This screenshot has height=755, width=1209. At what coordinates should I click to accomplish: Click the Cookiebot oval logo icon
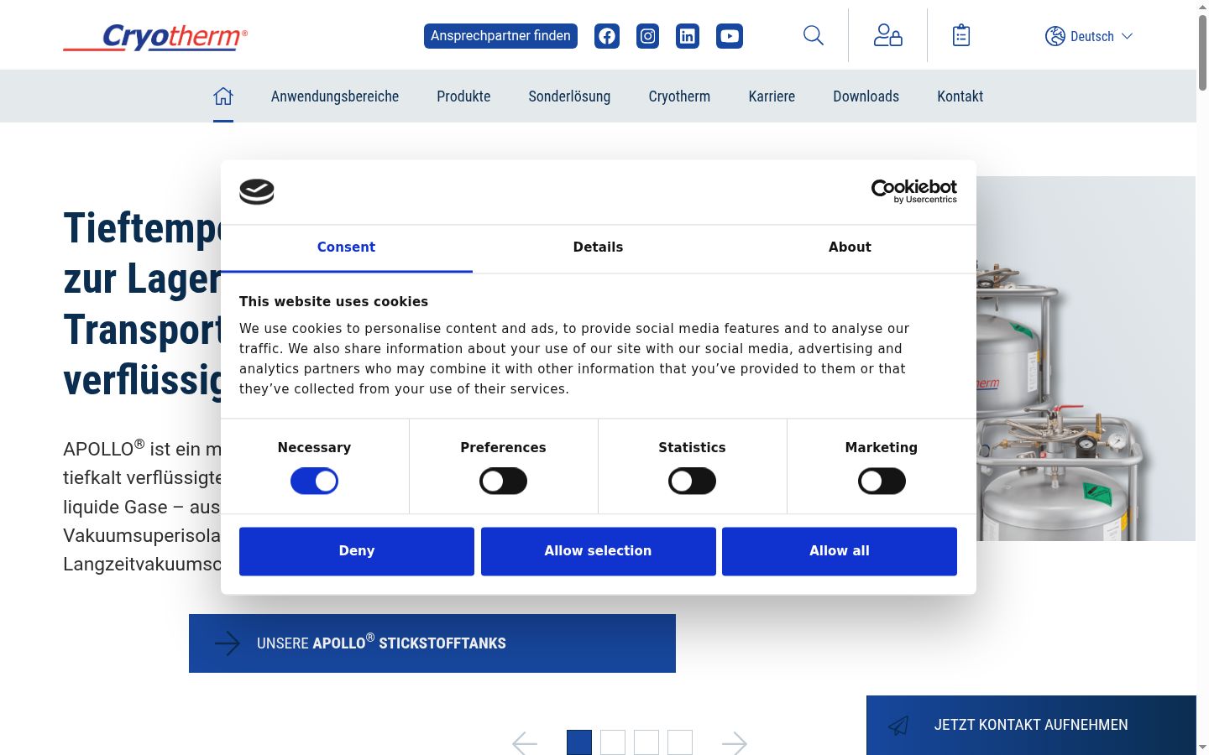click(257, 192)
